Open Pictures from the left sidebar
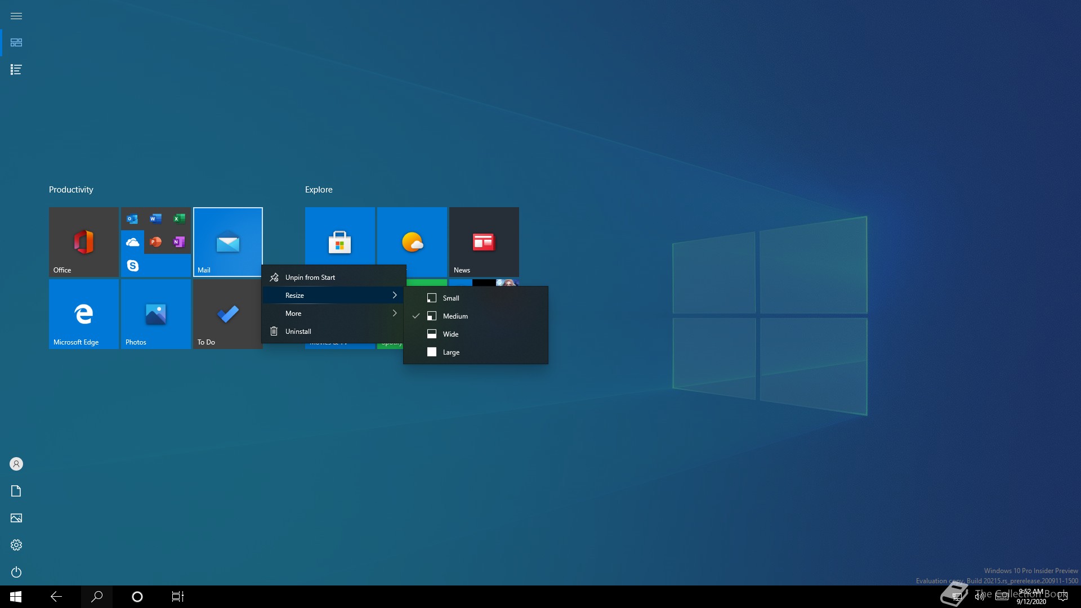The height and width of the screenshot is (608, 1081). [x=16, y=518]
